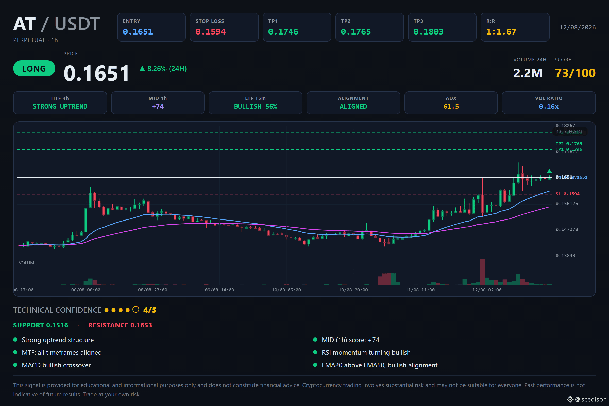Viewport: 609px width, 406px height.
Task: Click the EMA20 above EMA50 text
Action: tap(380, 365)
